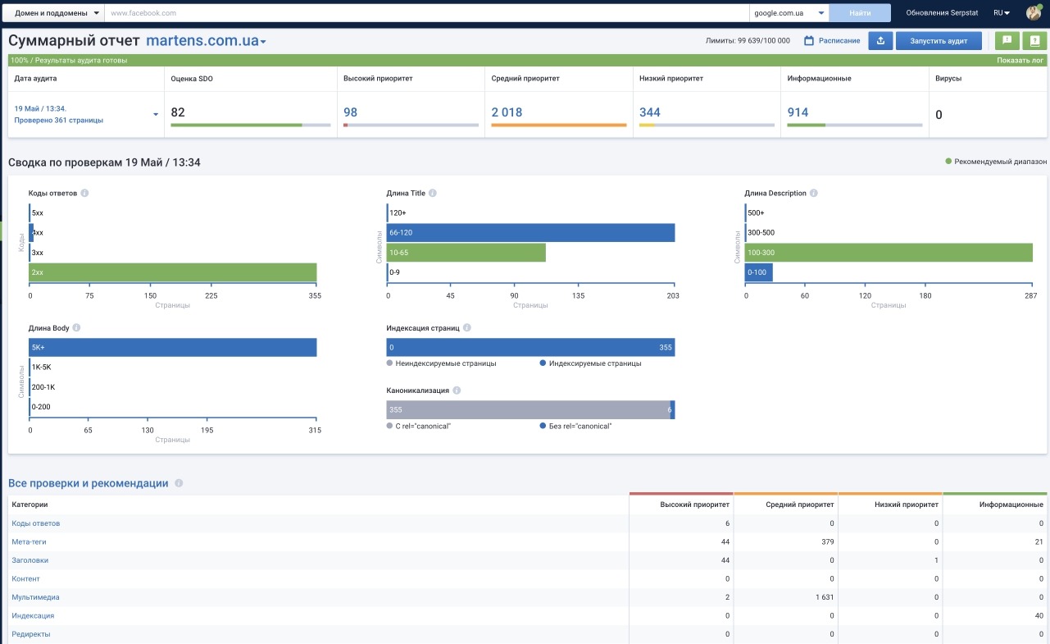Click info icon beside Индексация страниц
Screen dimensions: 1050x644
click(467, 328)
